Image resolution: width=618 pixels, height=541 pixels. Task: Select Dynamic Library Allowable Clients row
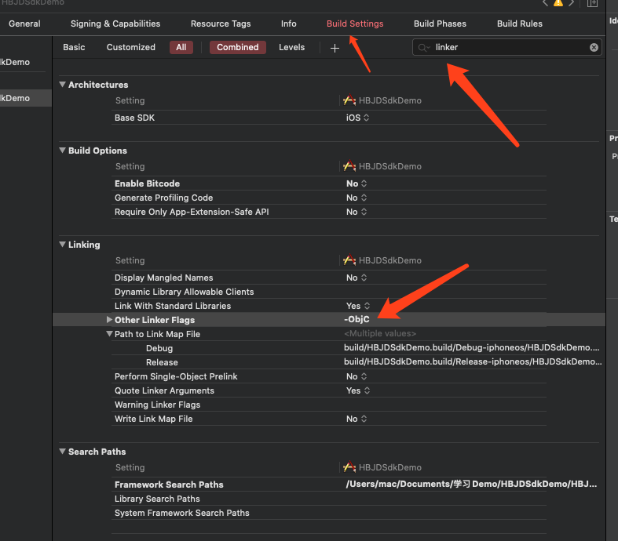329,292
